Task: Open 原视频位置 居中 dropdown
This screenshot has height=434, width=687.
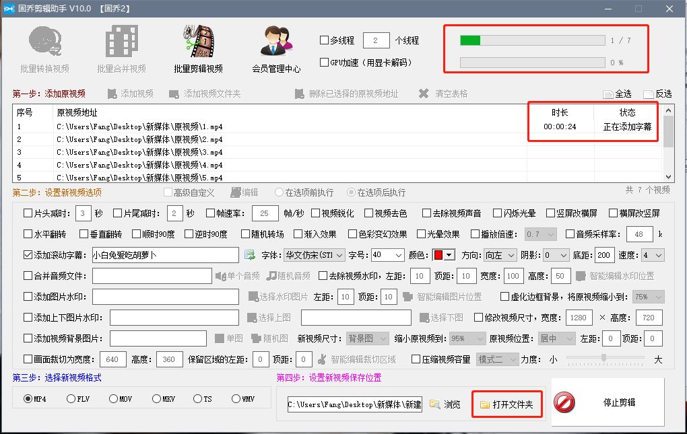Action: pos(557,338)
